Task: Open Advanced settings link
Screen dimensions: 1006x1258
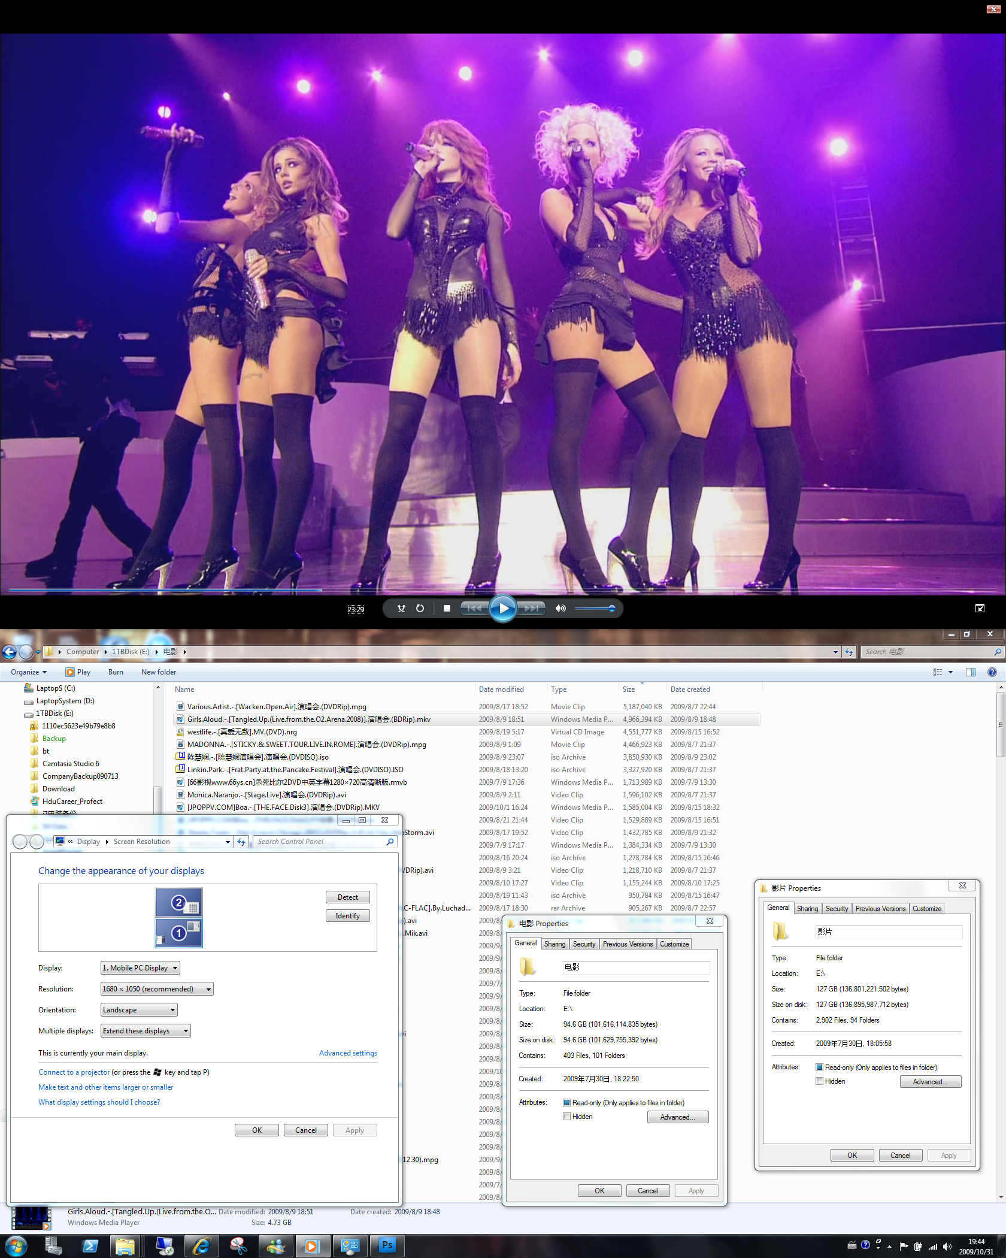Action: (x=348, y=1053)
